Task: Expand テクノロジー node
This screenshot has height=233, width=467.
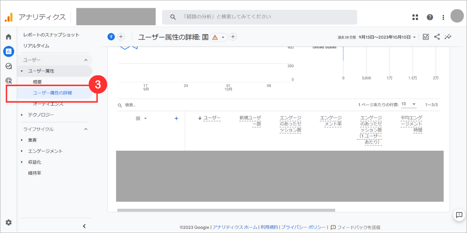Action: pyautogui.click(x=22, y=115)
